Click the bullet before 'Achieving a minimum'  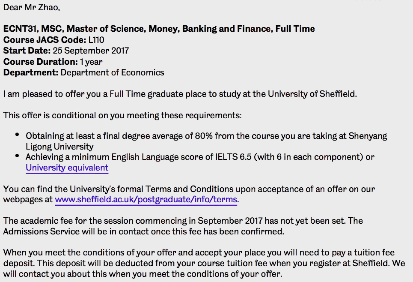click(18, 156)
